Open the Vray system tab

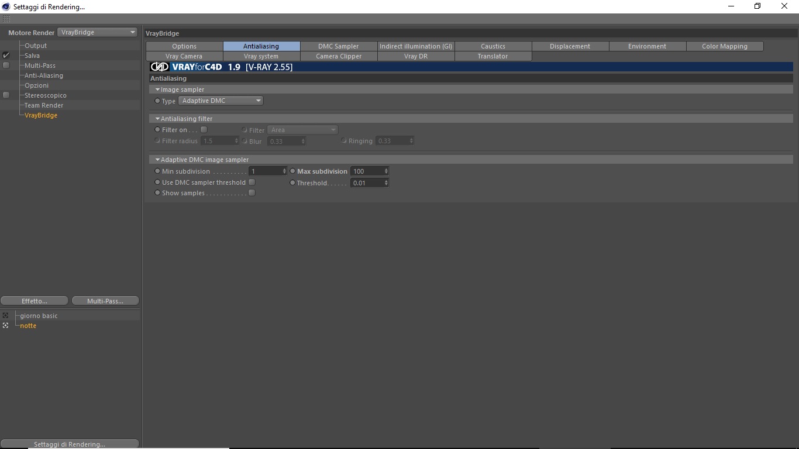click(x=261, y=56)
